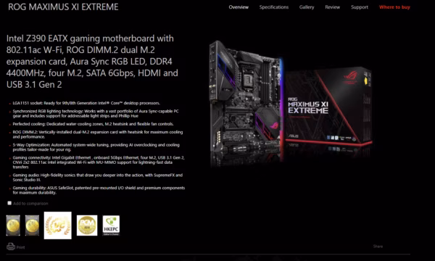435x261 pixels.
Task: Click the Intel Z390 EATX headline text
Action: 92,62
